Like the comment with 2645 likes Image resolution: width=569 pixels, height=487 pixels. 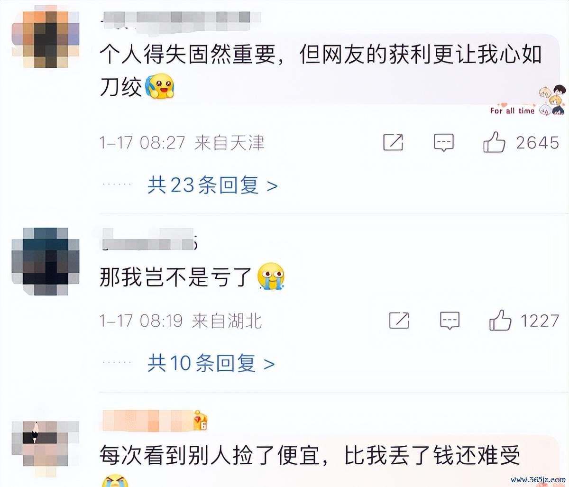click(x=494, y=142)
